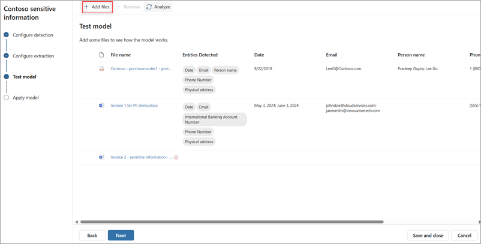Click the Pradeep Gupta; Lee Gu value

click(x=417, y=69)
